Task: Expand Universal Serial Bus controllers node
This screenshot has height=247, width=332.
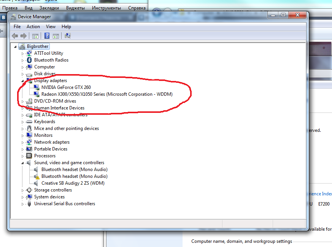Action: click(x=22, y=204)
